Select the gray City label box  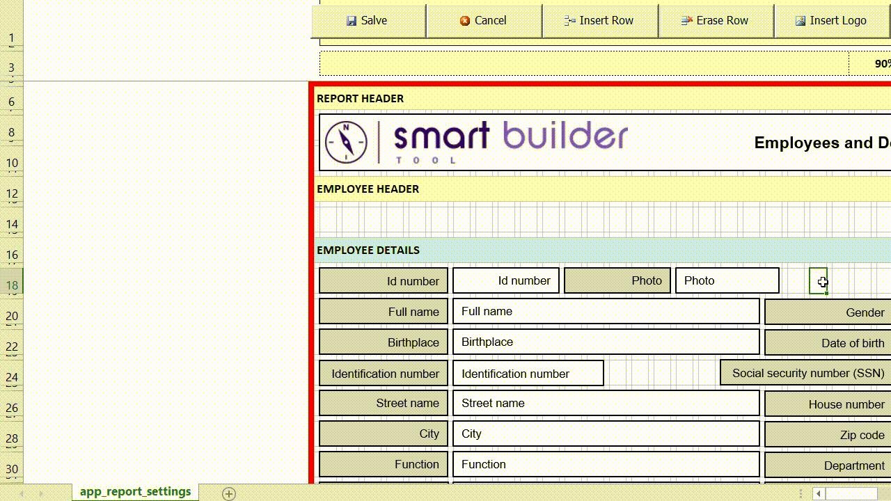point(384,434)
